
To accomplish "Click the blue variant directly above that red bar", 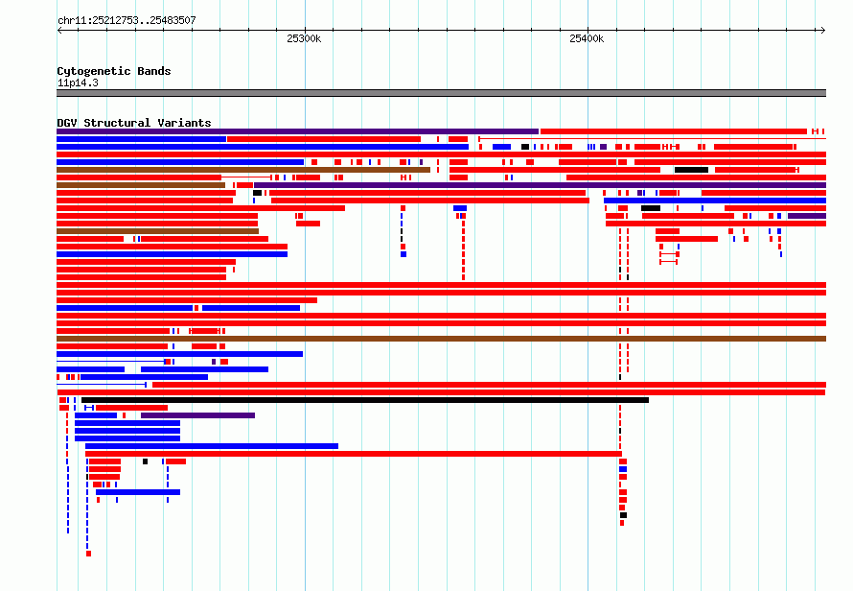I will (x=212, y=446).
